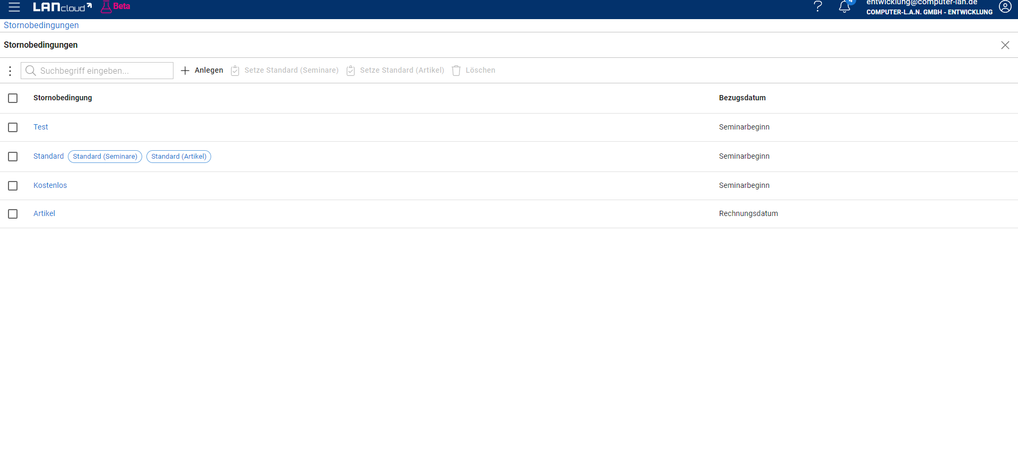
Task: Check the Standard row checkbox
Action: click(13, 157)
